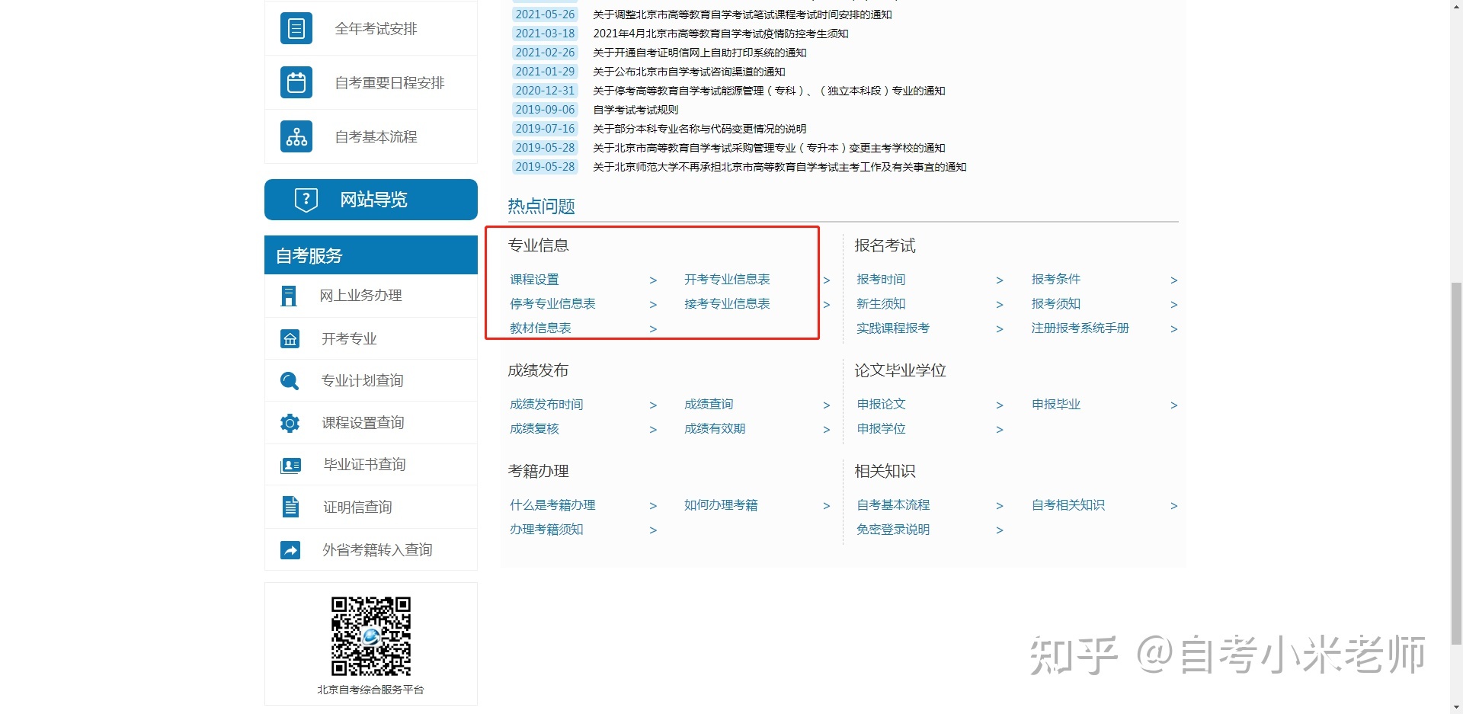This screenshot has height=714, width=1463.
Task: Open 关于部分本科专业名称与代码变更情况的说明
Action: [x=699, y=129]
